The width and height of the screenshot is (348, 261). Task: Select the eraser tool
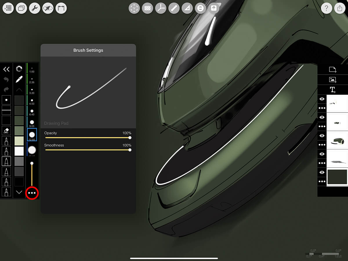(6, 130)
